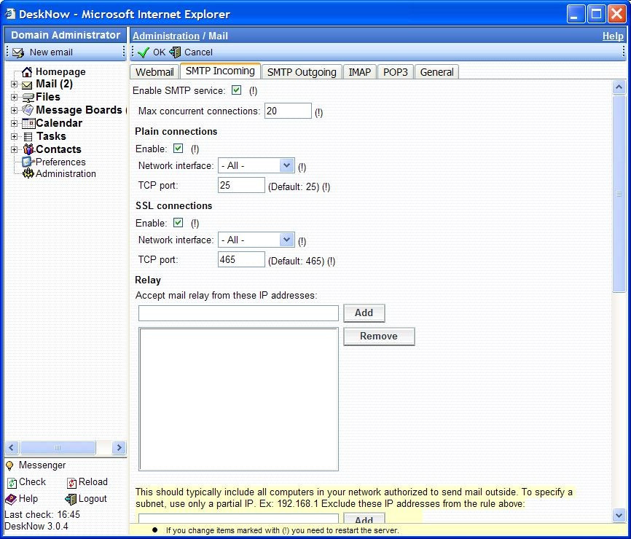
Task: Click the scroll down arrow of main panel
Action: coord(619,515)
